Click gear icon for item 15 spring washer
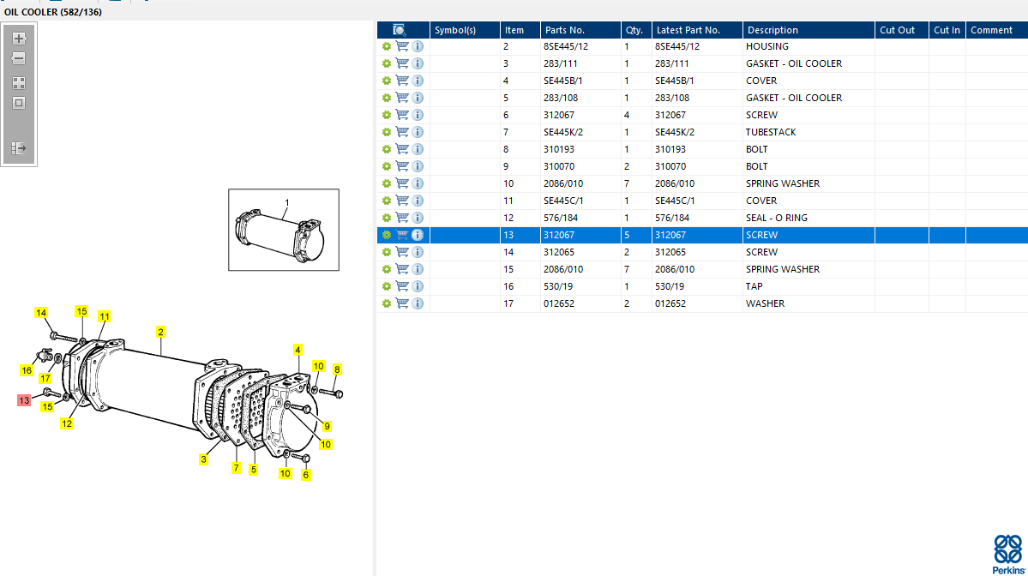The height and width of the screenshot is (576, 1028). coord(387,269)
